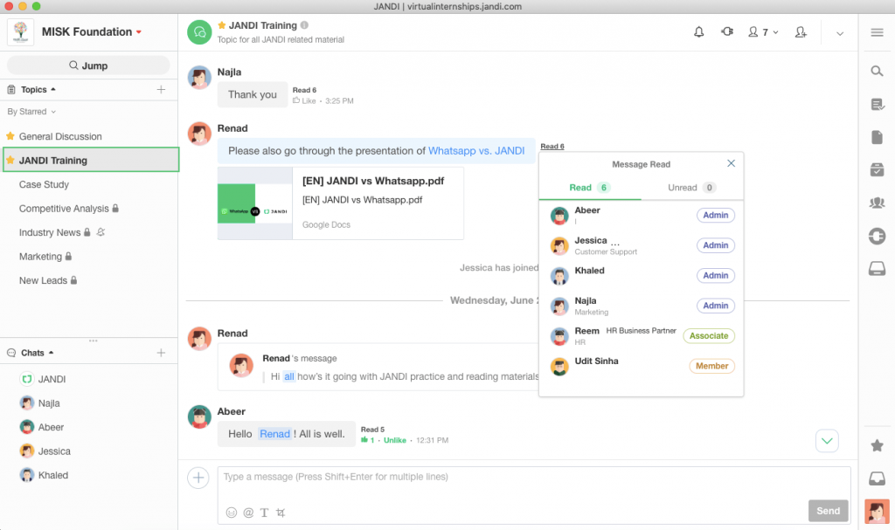Invite a member with the add-person icon

800,32
